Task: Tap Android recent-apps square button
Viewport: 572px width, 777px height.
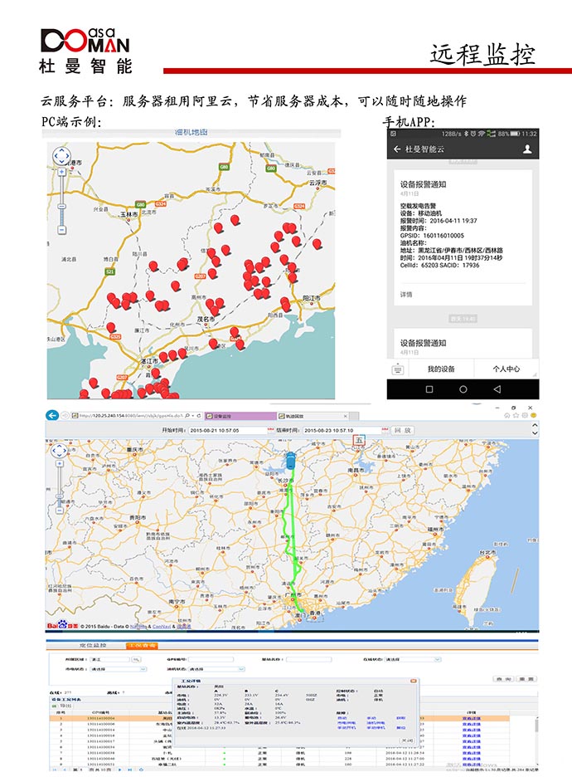Action: click(x=429, y=389)
